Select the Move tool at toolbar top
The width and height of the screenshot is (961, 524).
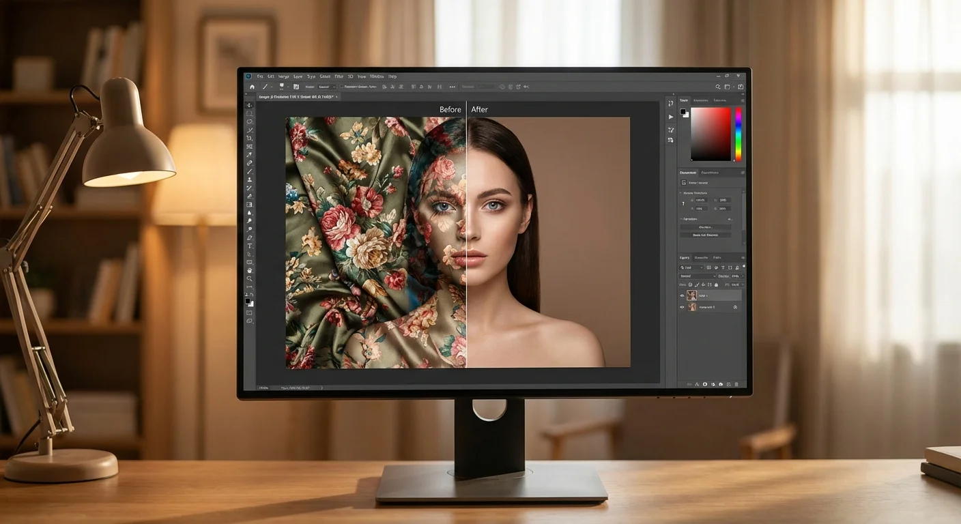point(249,104)
